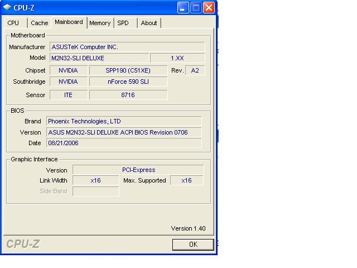
Task: Click the ASUSTeK Computer INC. manufacturer field
Action: [127, 47]
